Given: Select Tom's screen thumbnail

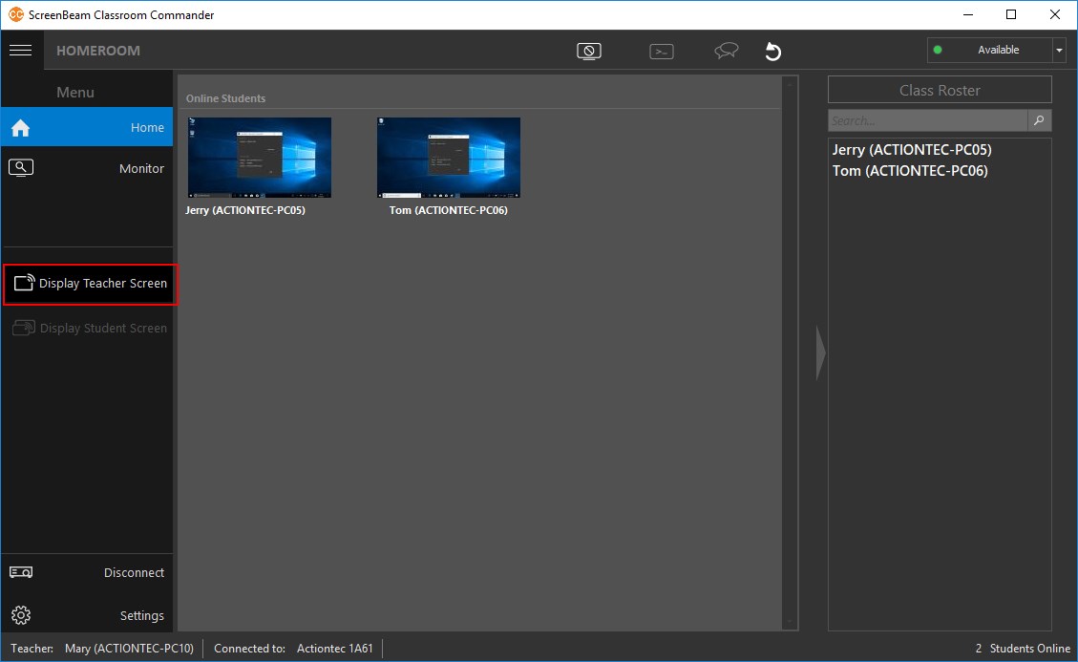Looking at the screenshot, I should [448, 158].
